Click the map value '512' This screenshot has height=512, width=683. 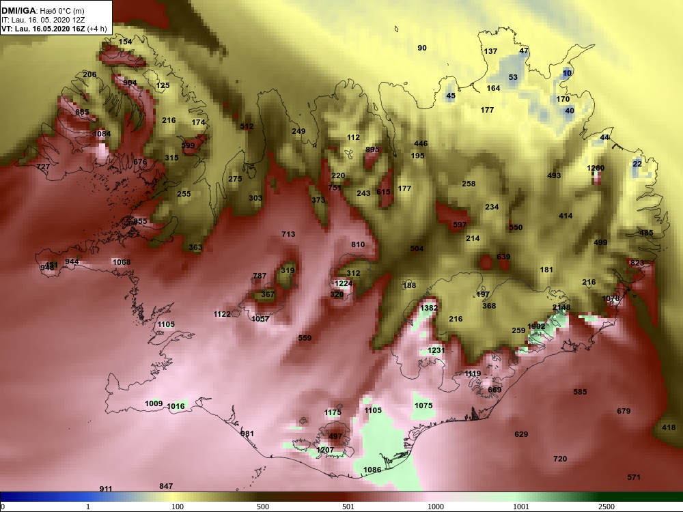pyautogui.click(x=247, y=126)
